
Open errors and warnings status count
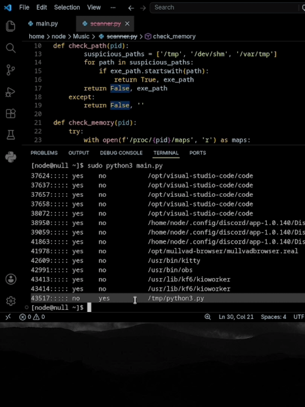[x=32, y=317]
